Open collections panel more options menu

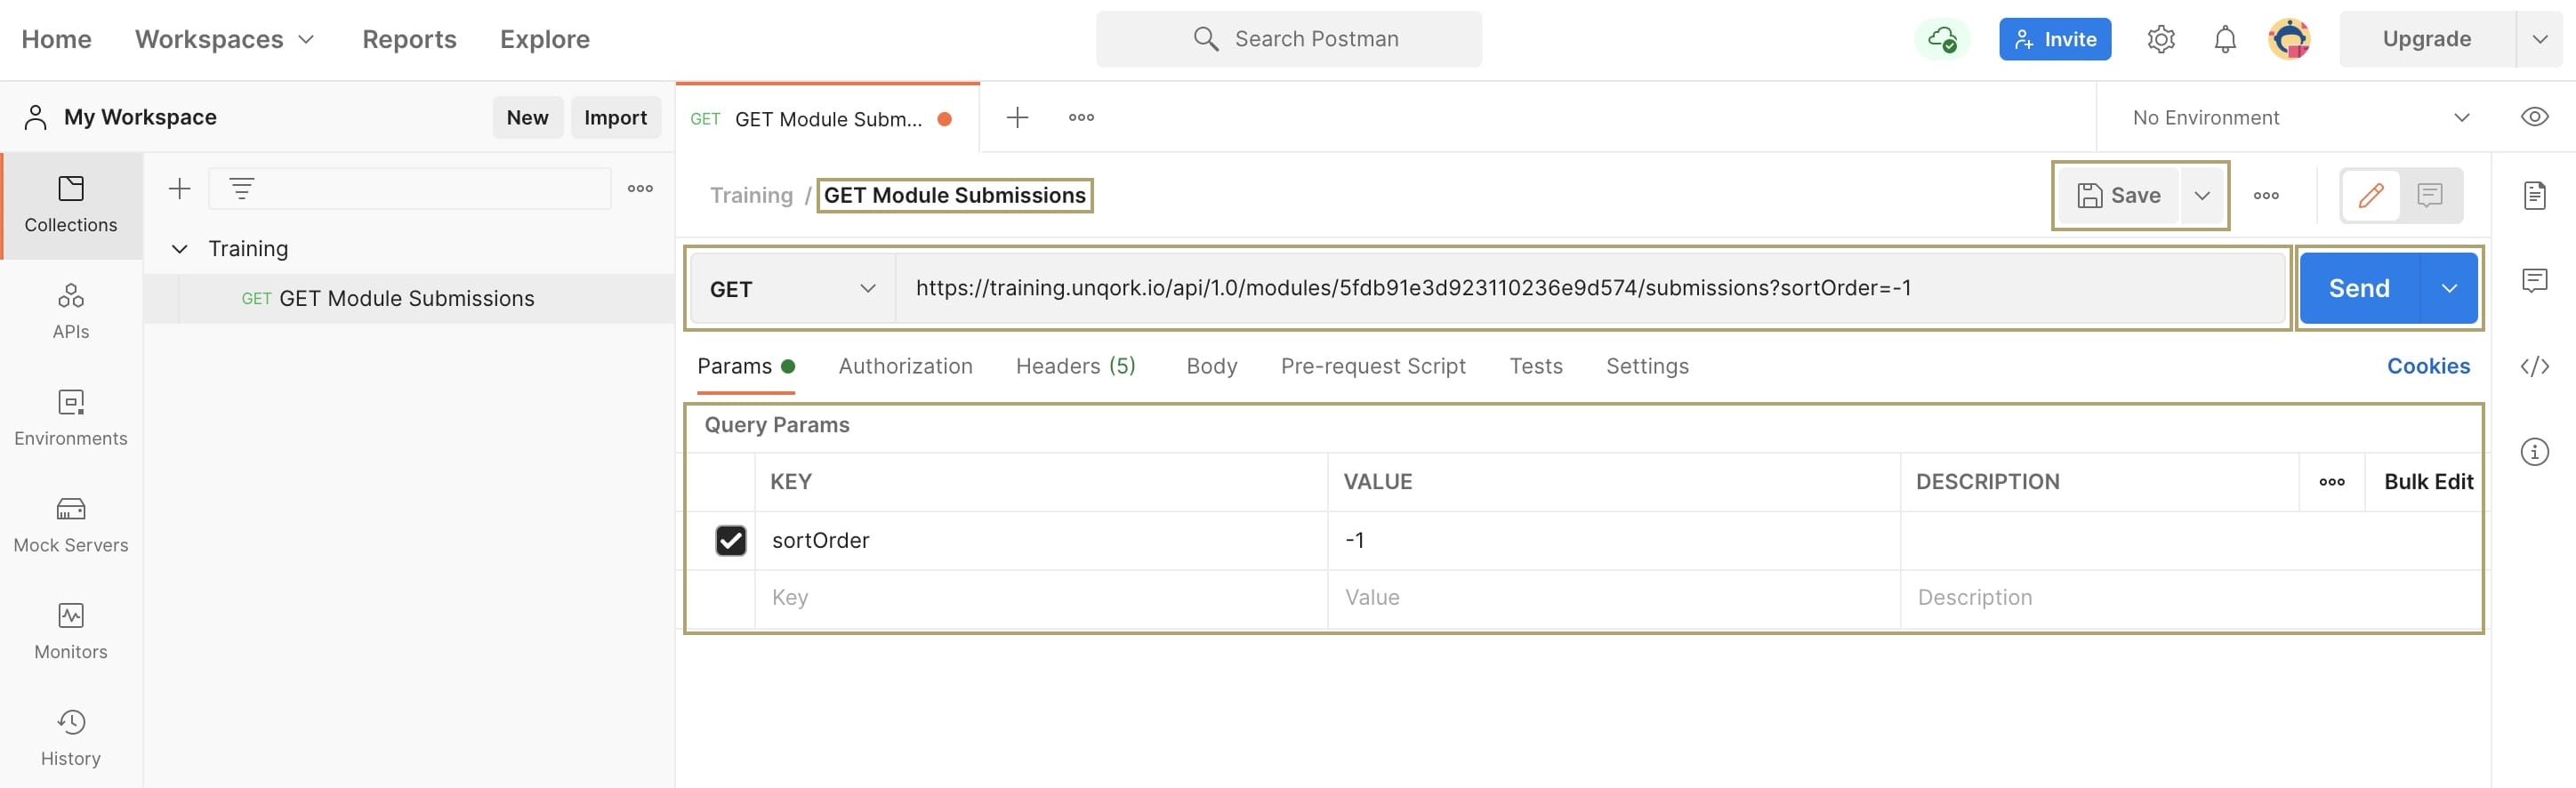click(640, 188)
